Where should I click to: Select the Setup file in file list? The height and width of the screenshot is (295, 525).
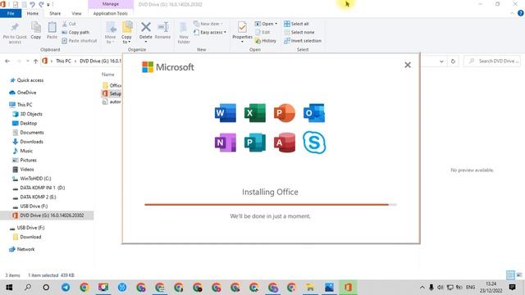[x=112, y=93]
